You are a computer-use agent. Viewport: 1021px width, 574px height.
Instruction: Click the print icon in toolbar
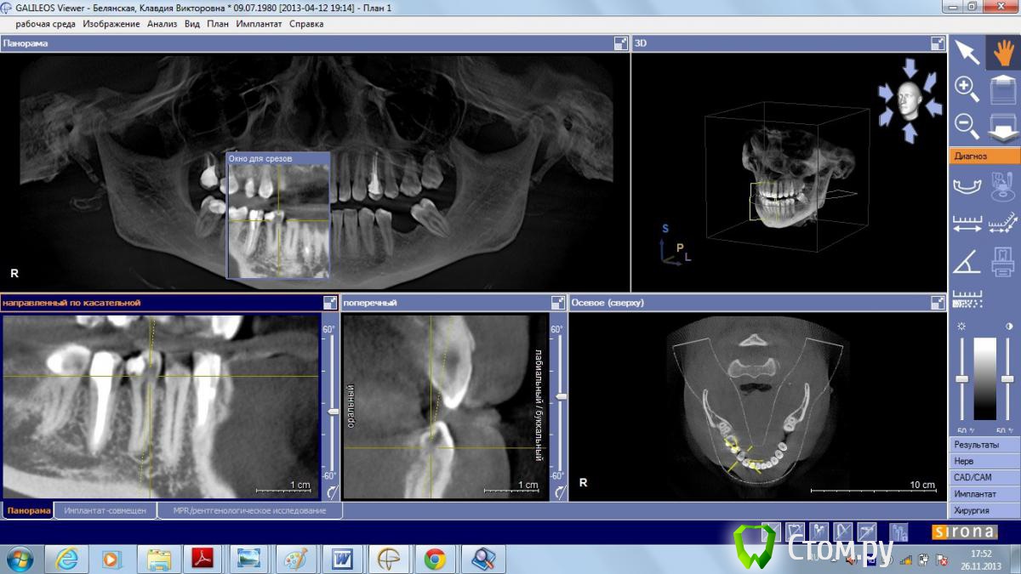1002,262
